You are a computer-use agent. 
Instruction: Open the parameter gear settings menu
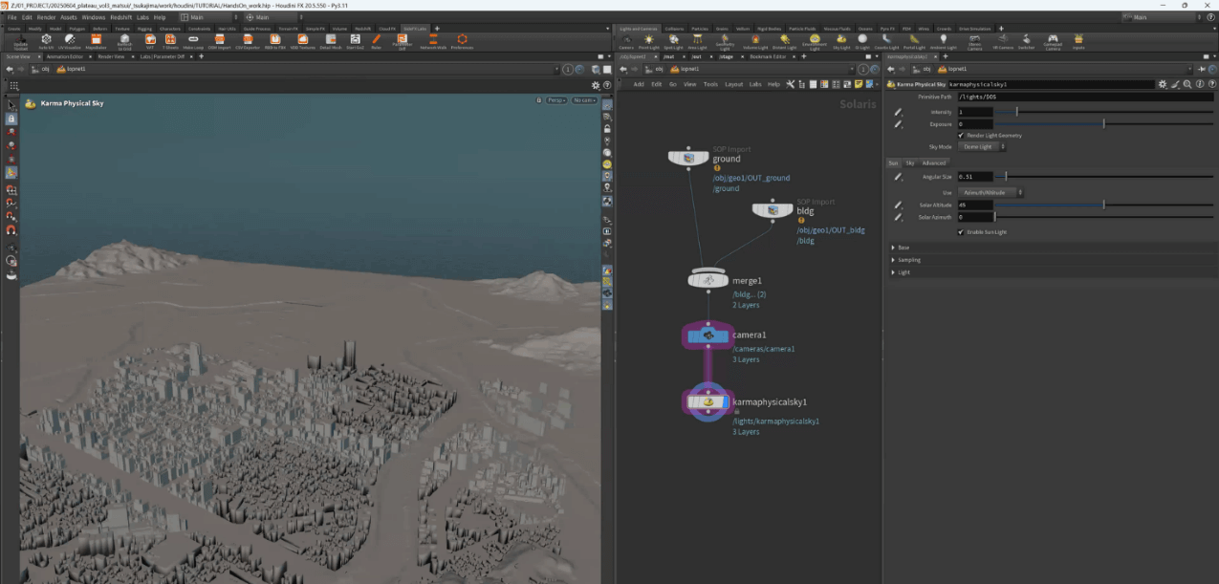click(1162, 84)
